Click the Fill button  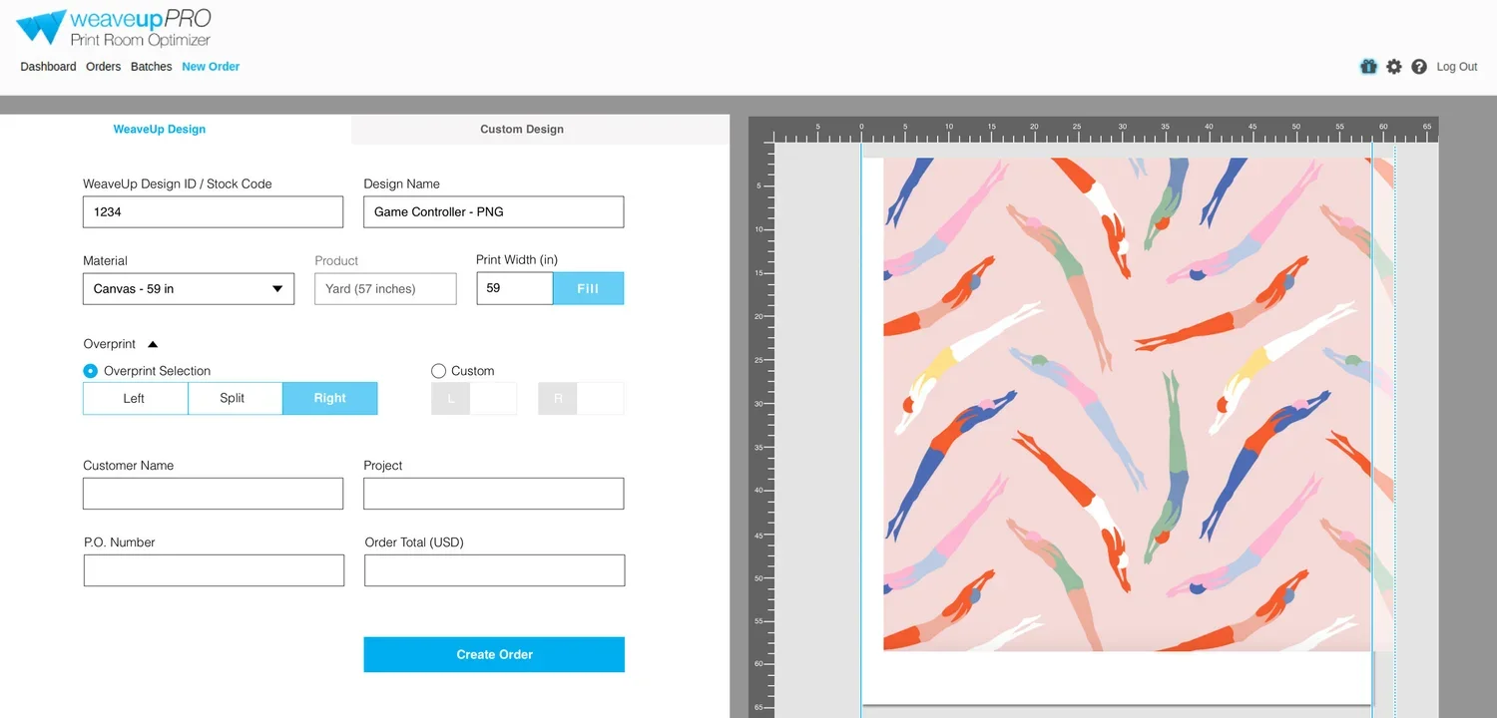(x=589, y=288)
